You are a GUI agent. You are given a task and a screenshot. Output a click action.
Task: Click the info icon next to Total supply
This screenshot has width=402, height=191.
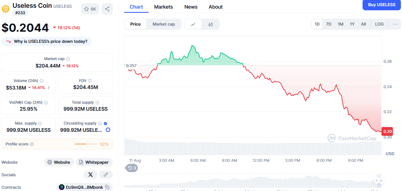tap(97, 103)
